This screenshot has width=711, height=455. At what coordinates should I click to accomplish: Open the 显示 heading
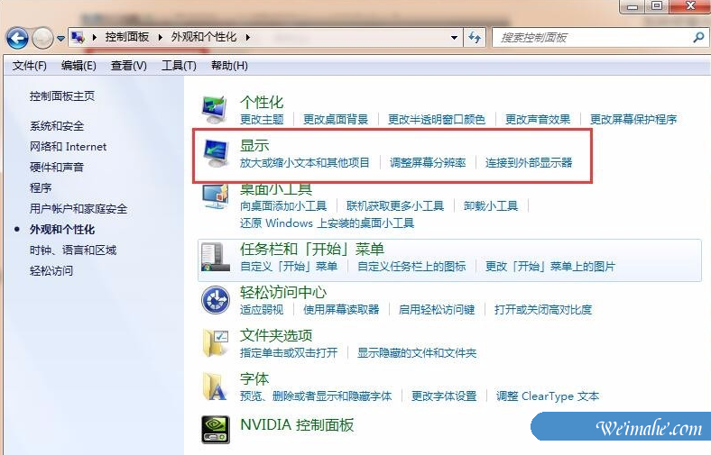coord(254,146)
